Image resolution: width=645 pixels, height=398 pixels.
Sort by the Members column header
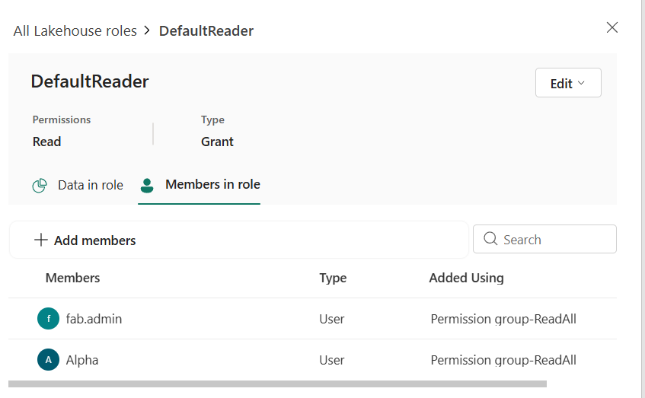click(72, 278)
